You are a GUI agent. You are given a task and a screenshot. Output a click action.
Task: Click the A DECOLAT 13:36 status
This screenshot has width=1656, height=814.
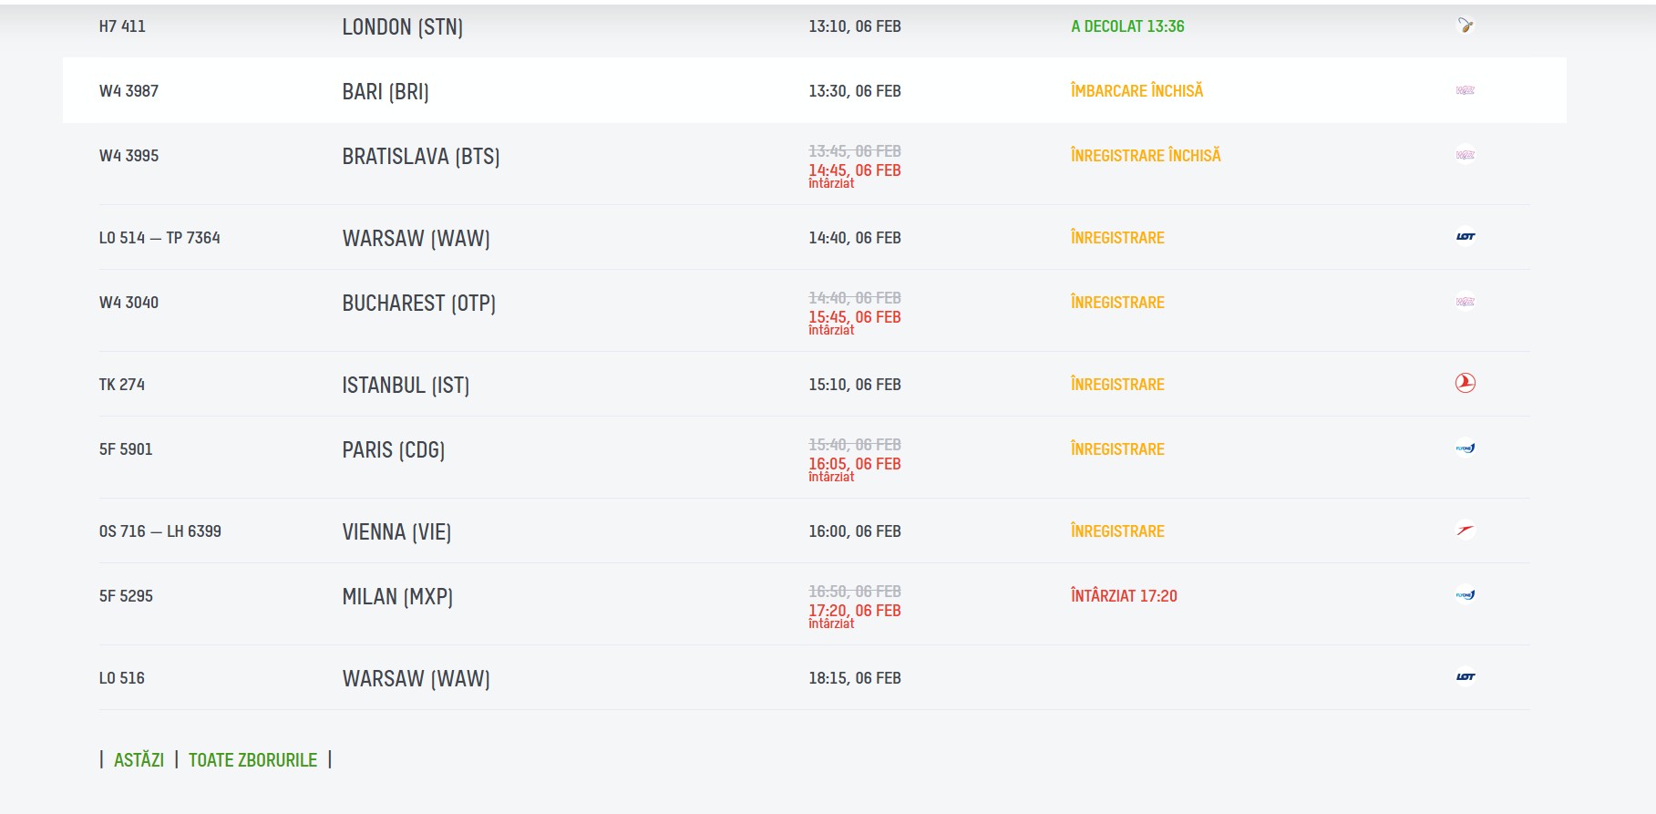1126,26
